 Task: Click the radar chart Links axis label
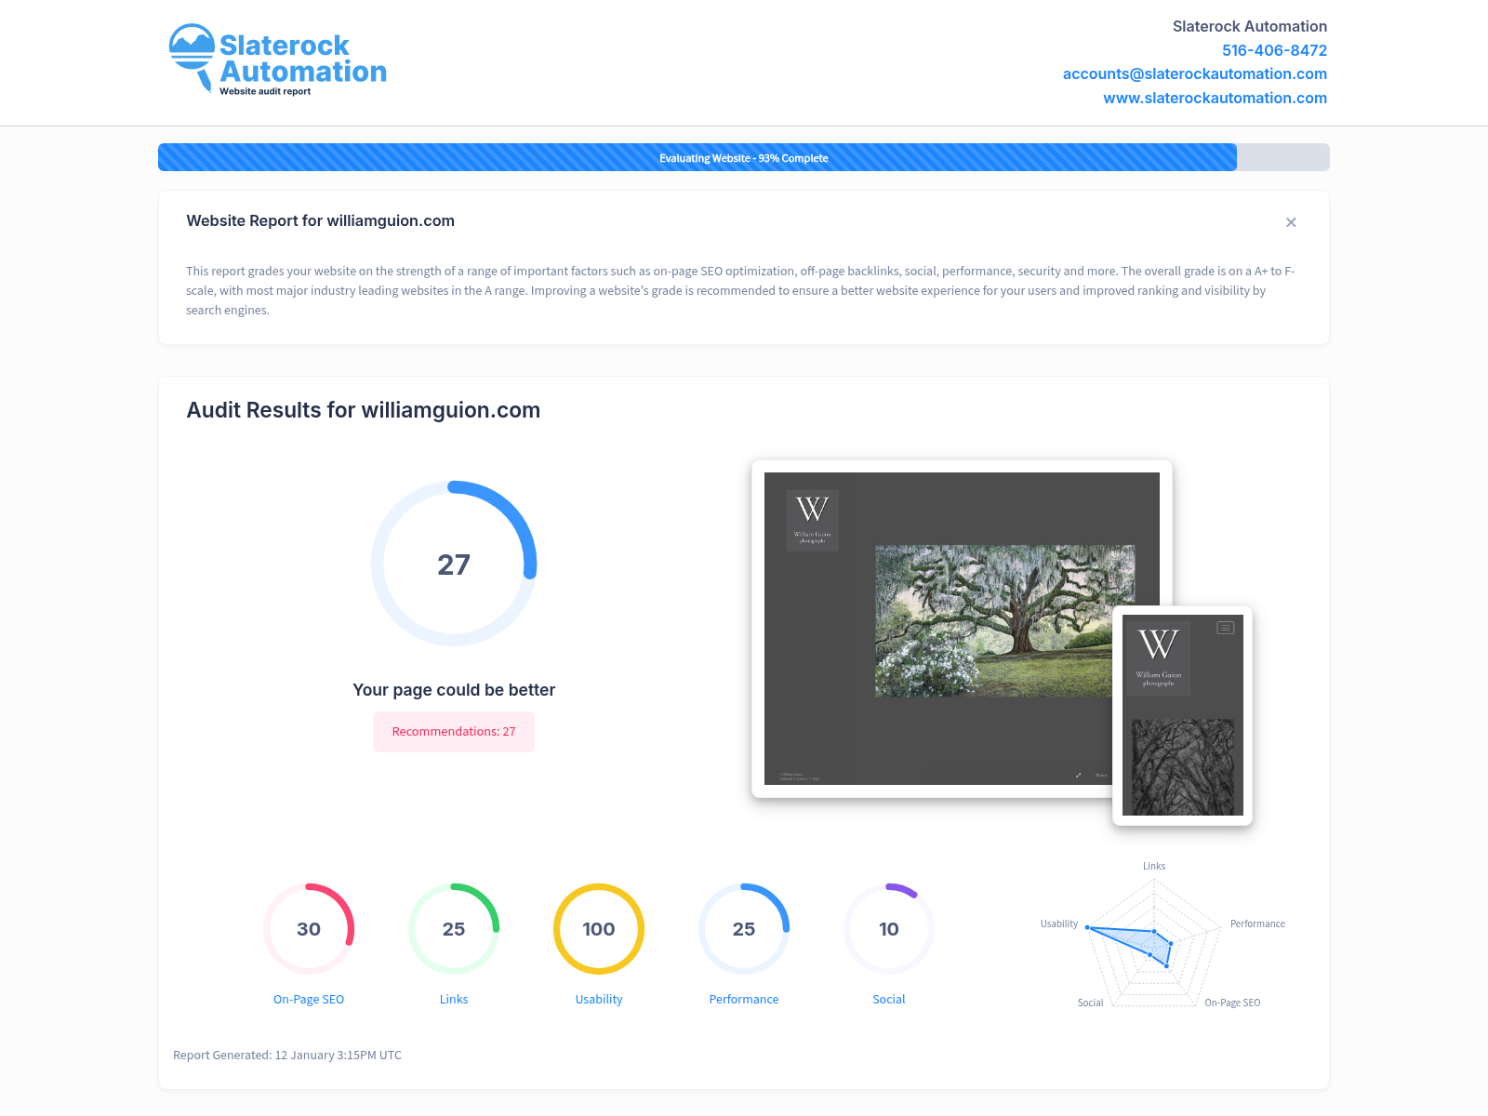pos(1154,866)
